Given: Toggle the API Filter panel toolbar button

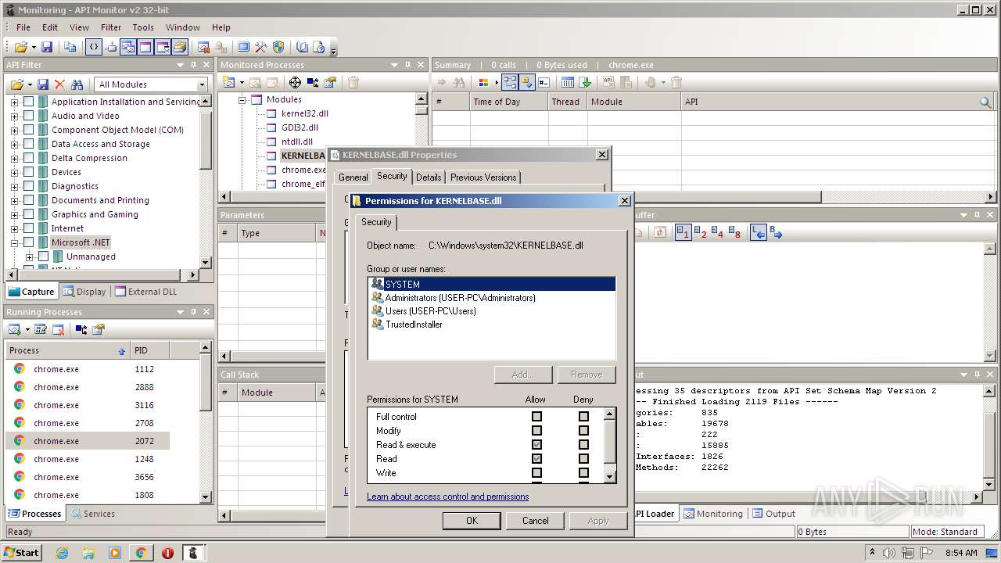Looking at the screenshot, I should [93, 48].
